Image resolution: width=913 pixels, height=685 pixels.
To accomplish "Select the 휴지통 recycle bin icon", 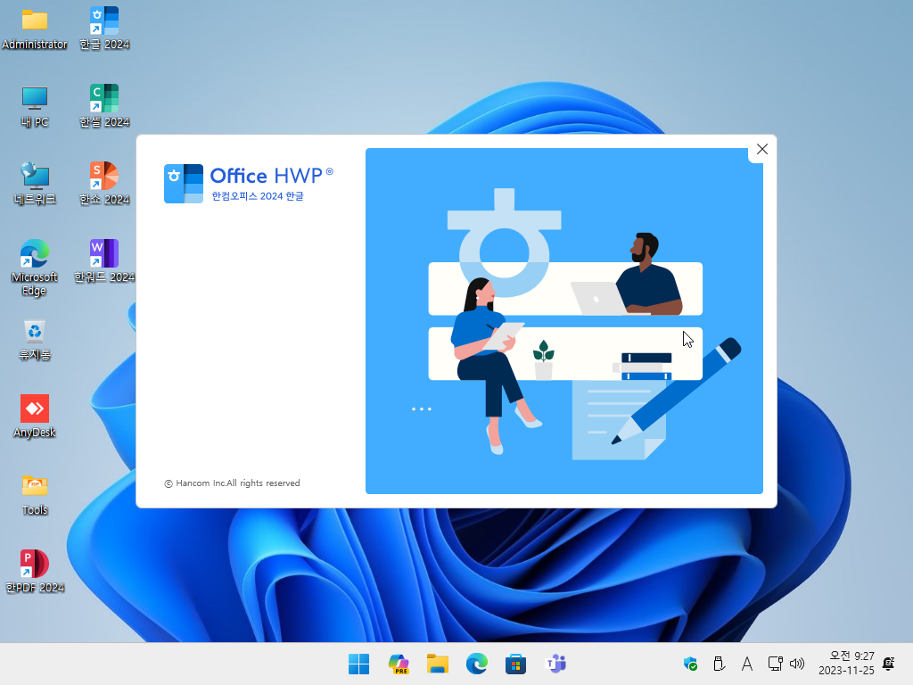I will tap(35, 340).
